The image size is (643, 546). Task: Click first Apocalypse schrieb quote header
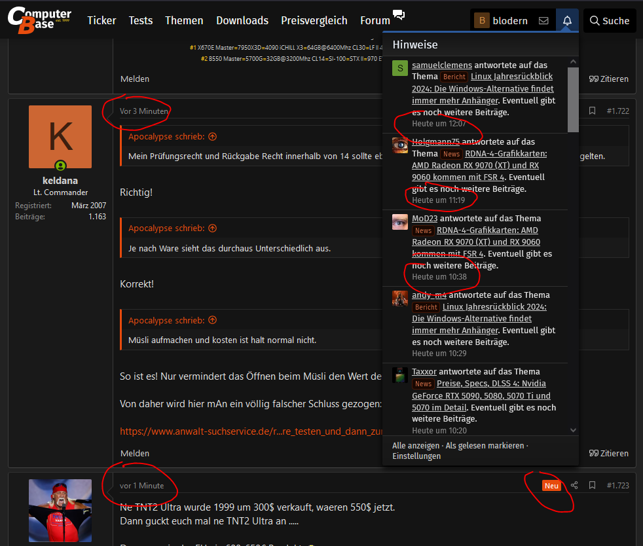[166, 136]
